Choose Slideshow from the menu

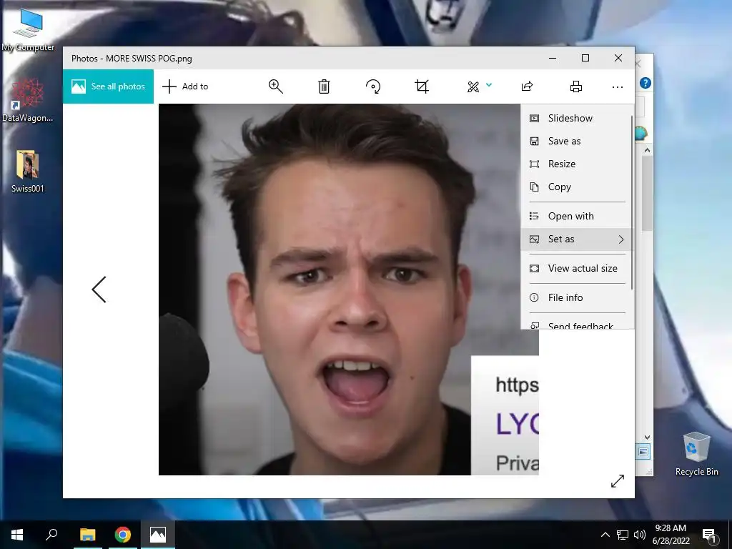tap(576, 118)
